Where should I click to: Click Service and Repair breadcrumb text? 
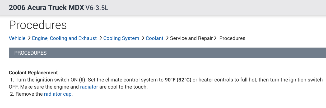coord(191,38)
